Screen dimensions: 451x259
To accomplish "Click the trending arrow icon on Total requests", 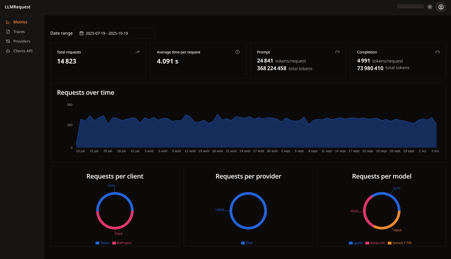I will (138, 52).
